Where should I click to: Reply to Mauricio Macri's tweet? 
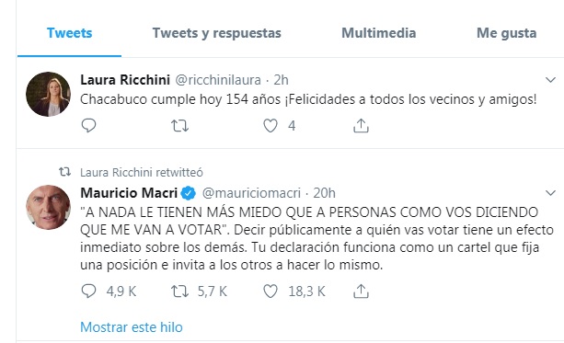(x=88, y=292)
